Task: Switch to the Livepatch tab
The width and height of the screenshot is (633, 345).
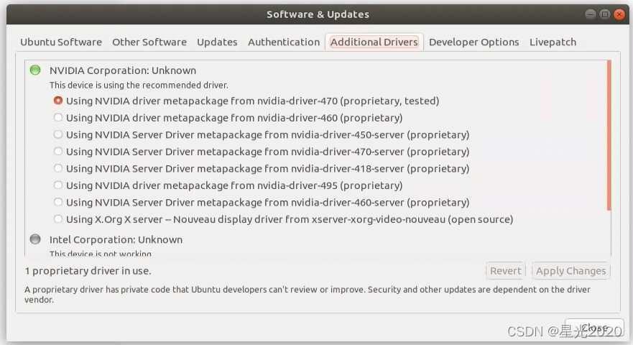Action: pyautogui.click(x=553, y=42)
